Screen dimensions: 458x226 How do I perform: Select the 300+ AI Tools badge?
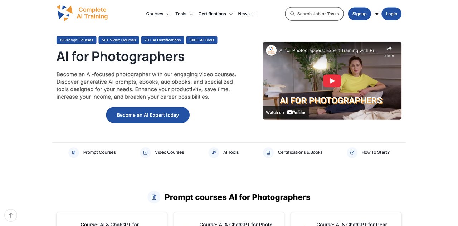(x=201, y=40)
